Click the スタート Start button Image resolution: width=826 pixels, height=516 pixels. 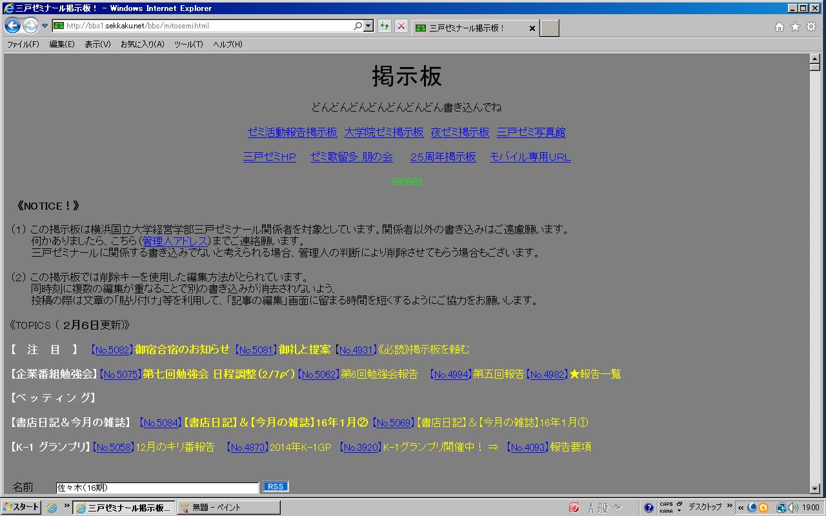pyautogui.click(x=21, y=508)
